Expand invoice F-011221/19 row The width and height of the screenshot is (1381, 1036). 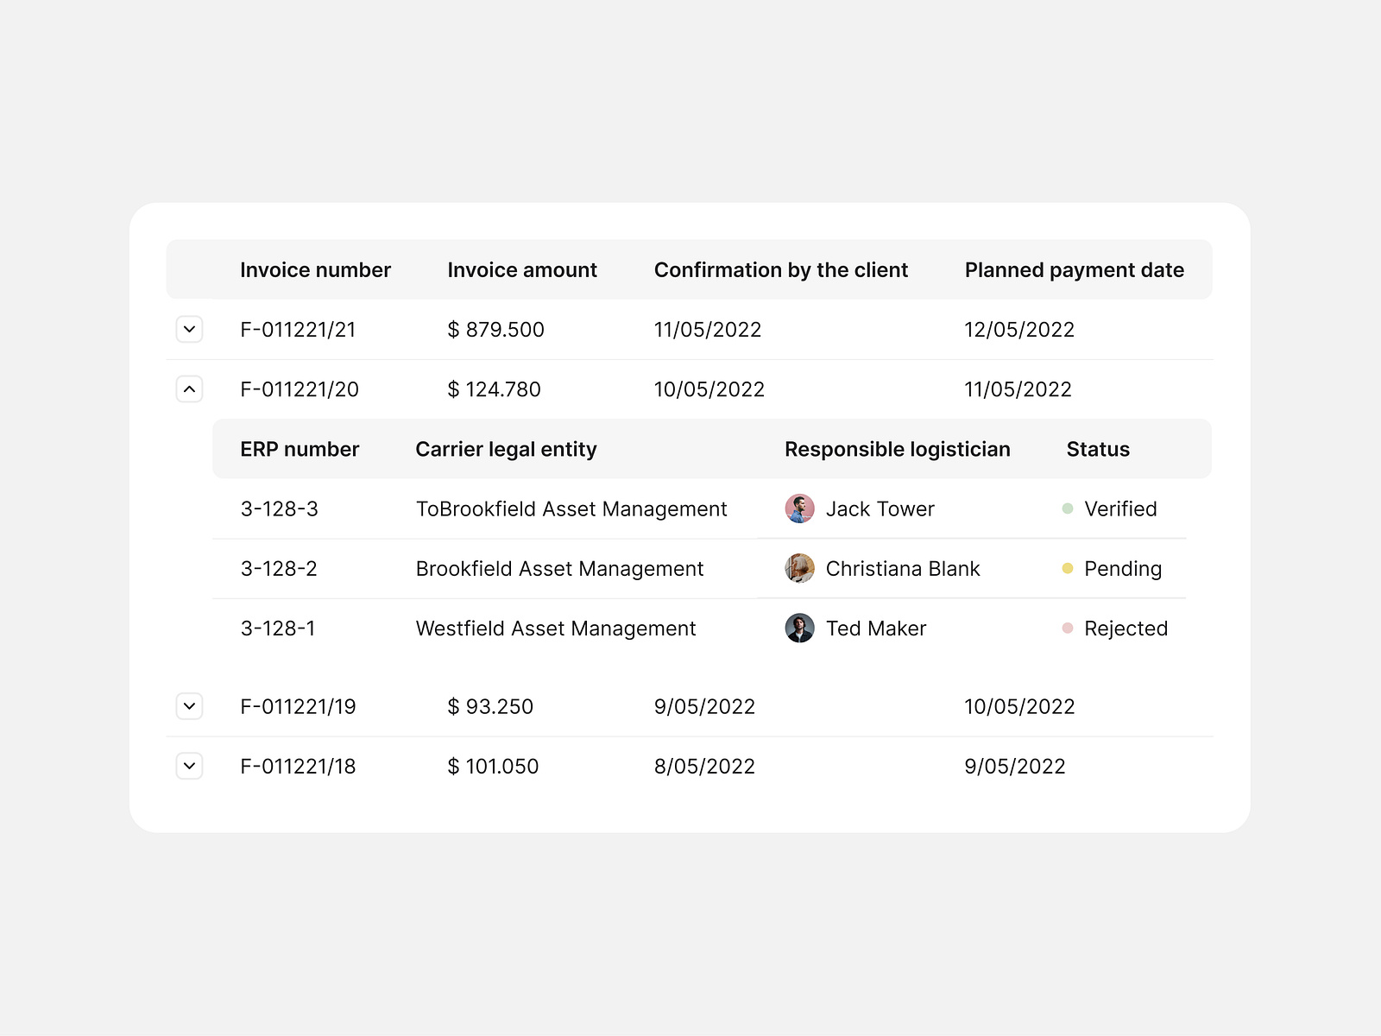click(189, 706)
